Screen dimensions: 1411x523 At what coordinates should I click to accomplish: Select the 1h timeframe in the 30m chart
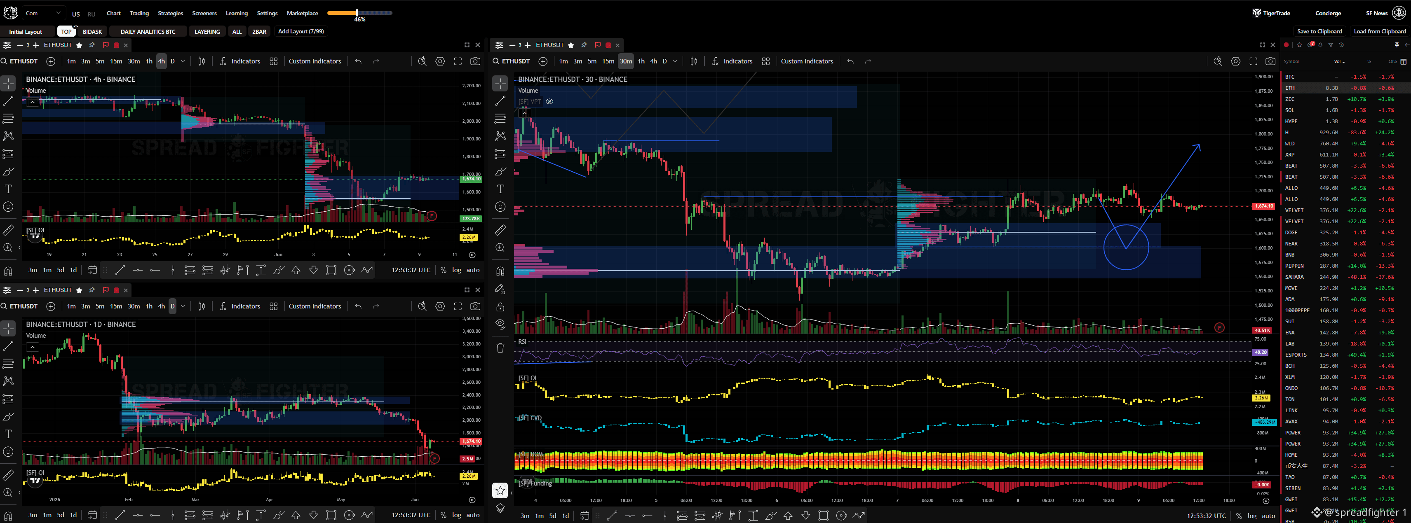(641, 61)
